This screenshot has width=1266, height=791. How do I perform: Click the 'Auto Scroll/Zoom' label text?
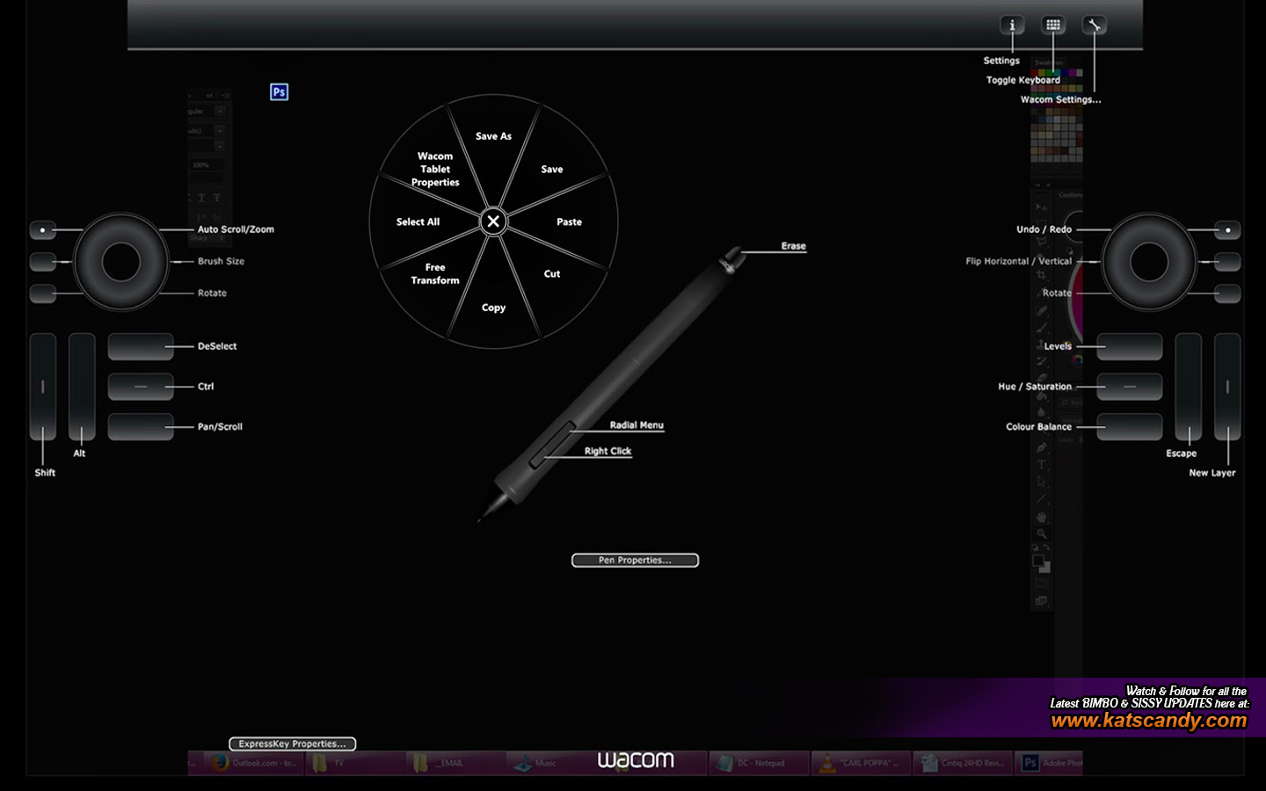(236, 229)
